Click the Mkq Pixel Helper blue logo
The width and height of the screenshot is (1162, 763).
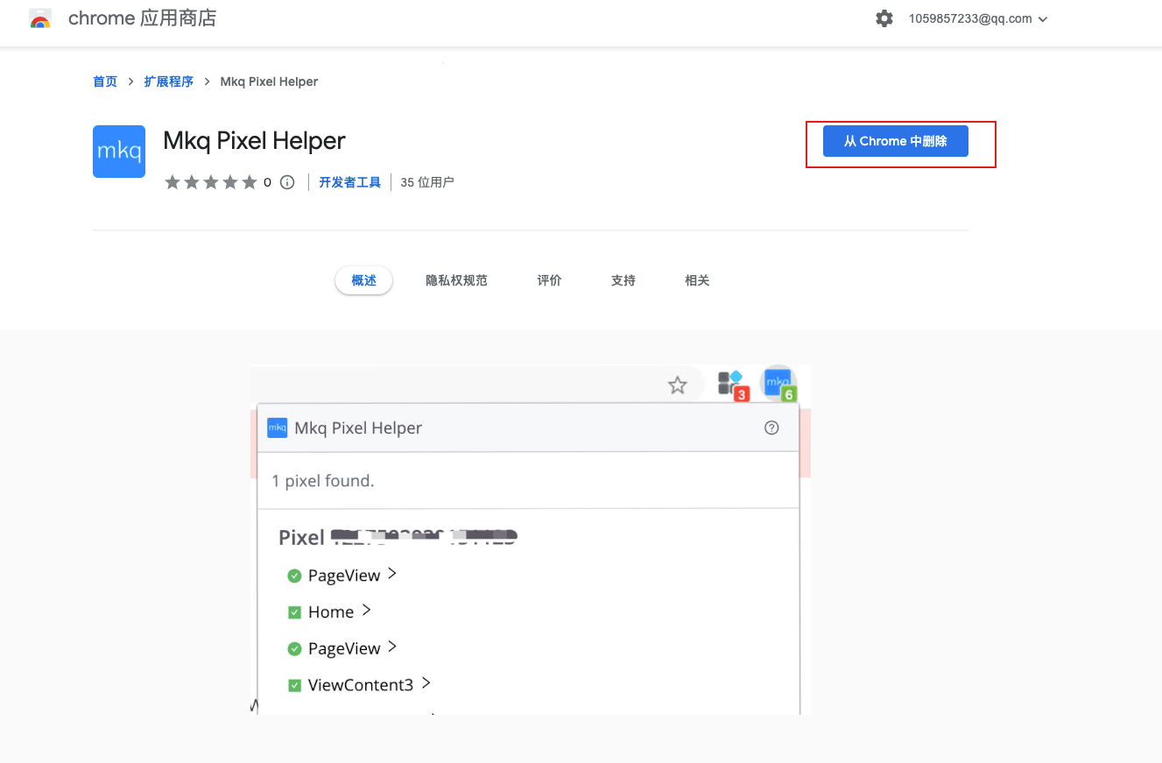(119, 152)
